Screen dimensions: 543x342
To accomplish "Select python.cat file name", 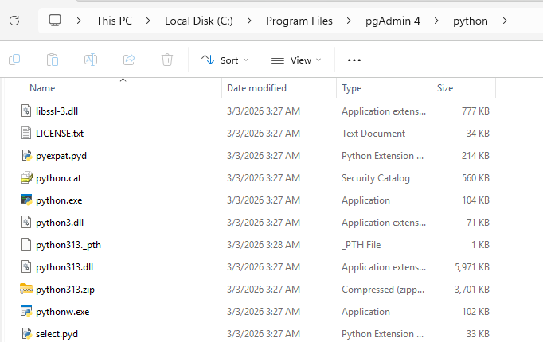I will pyautogui.click(x=59, y=177).
